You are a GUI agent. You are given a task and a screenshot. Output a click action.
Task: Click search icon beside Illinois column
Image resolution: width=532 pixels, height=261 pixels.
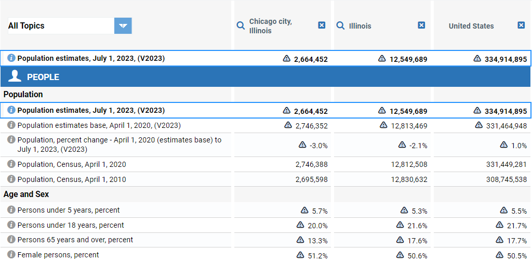[x=340, y=25]
